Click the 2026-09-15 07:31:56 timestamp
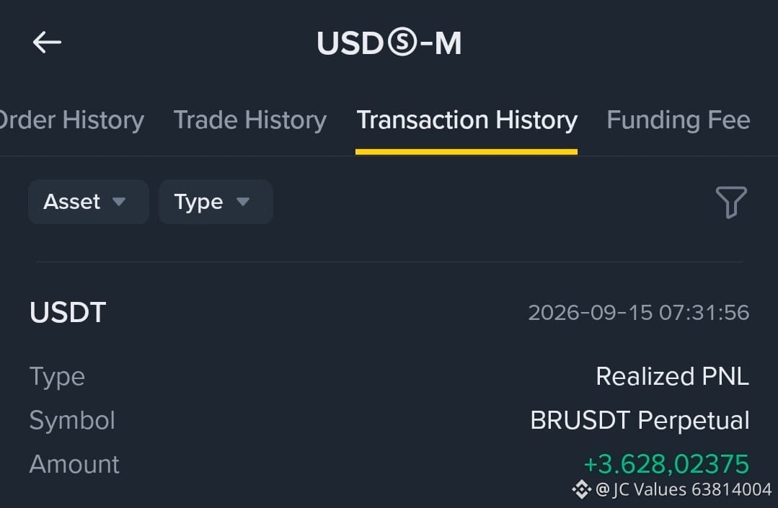778x508 pixels. click(639, 313)
